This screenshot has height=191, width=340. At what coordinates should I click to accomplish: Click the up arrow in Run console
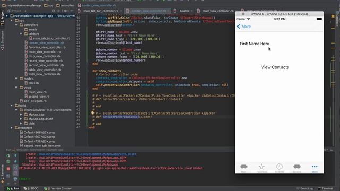pos(15,155)
